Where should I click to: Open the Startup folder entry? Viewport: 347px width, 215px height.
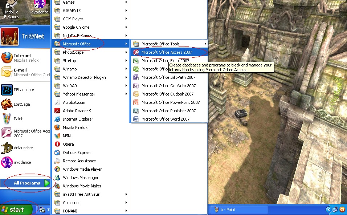click(91, 61)
